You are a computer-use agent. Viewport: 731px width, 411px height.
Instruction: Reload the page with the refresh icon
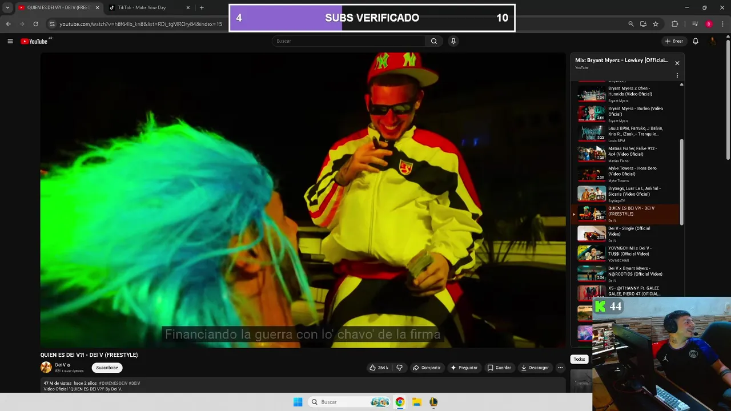(x=35, y=24)
